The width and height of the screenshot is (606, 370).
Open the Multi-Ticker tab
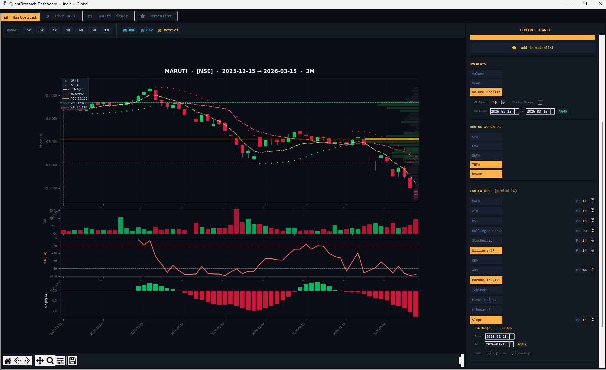click(109, 16)
